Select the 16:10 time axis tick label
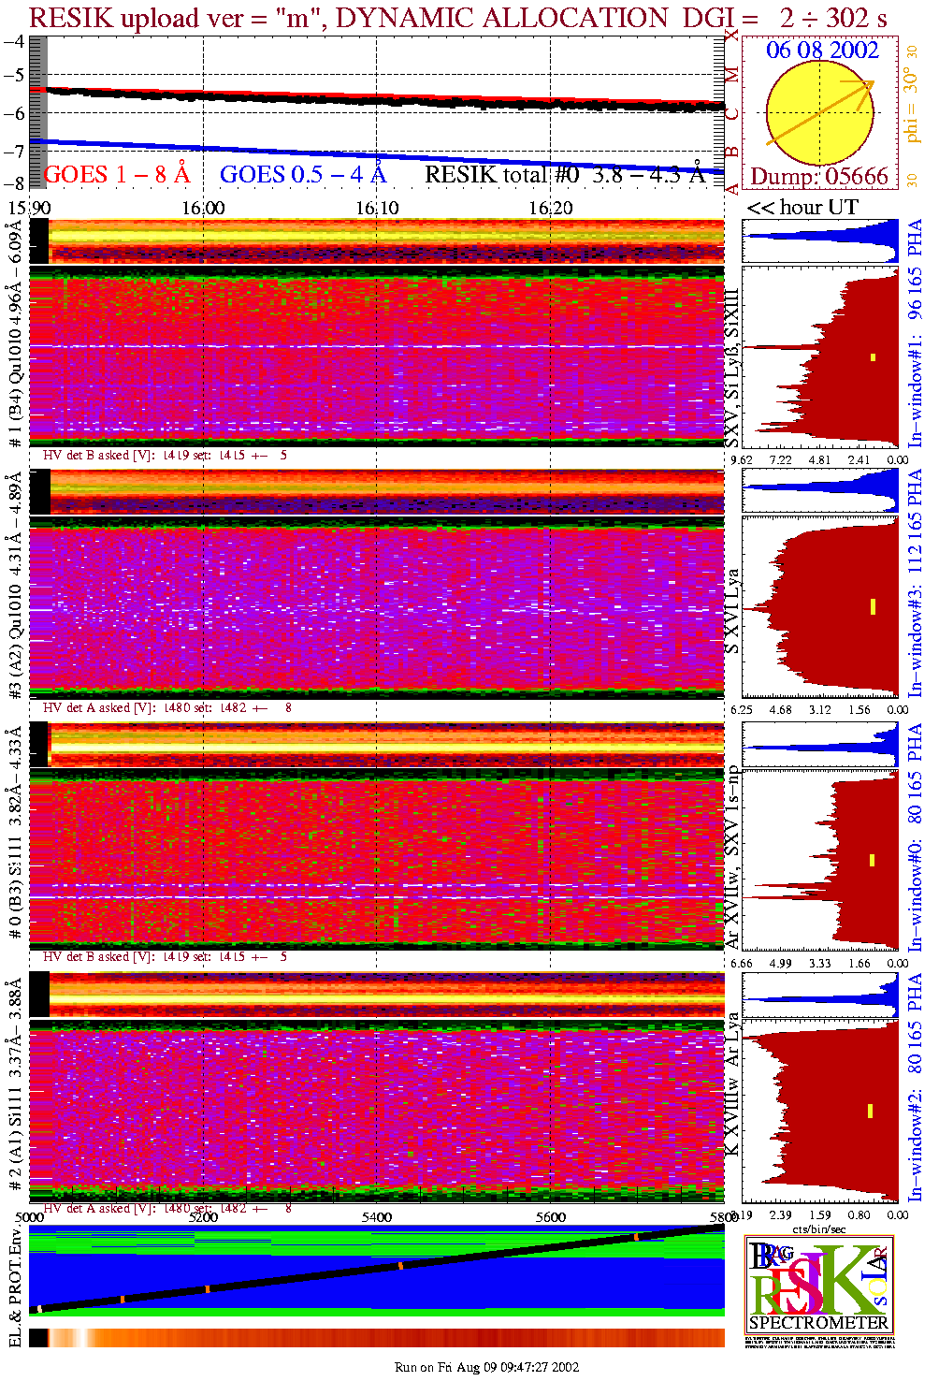The height and width of the screenshot is (1381, 939). pyautogui.click(x=377, y=208)
